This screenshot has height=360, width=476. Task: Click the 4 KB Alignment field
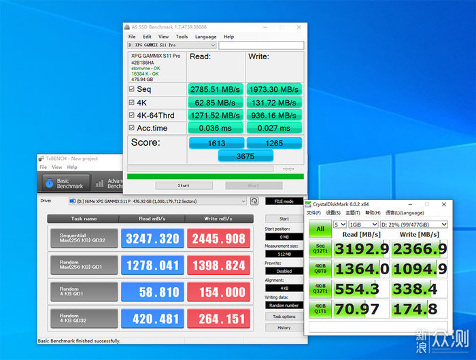point(284,288)
